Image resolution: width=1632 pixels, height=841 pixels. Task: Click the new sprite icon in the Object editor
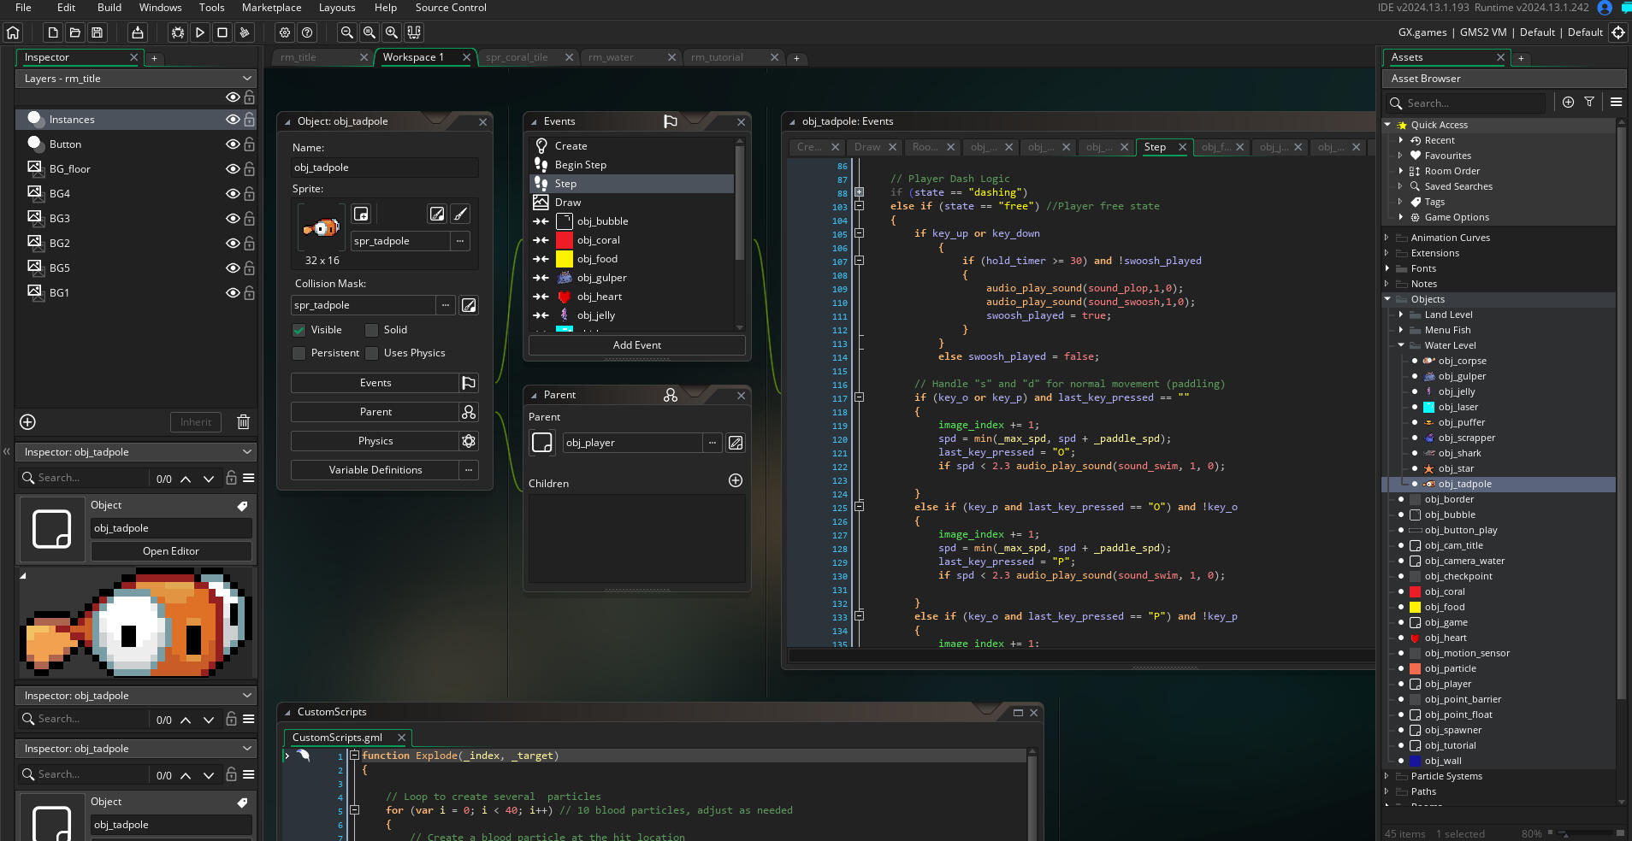click(361, 214)
